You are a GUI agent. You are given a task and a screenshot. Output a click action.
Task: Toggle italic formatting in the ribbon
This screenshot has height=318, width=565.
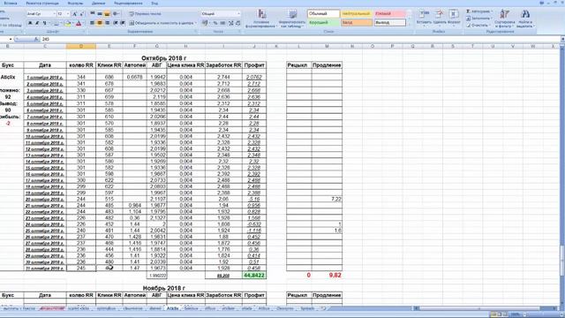click(x=37, y=23)
